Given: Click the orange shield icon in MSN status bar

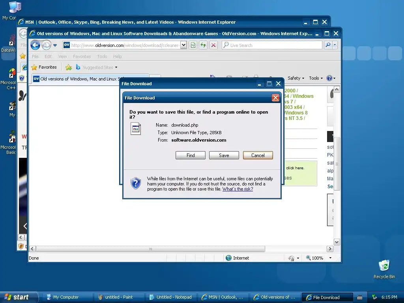Looking at the screenshot, I should (21, 246).
